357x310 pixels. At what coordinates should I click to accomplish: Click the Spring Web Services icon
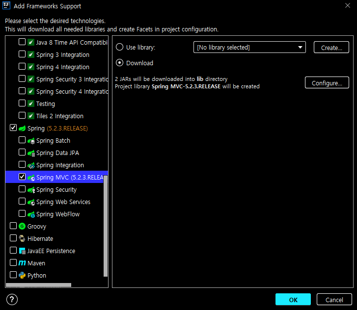coord(31,202)
